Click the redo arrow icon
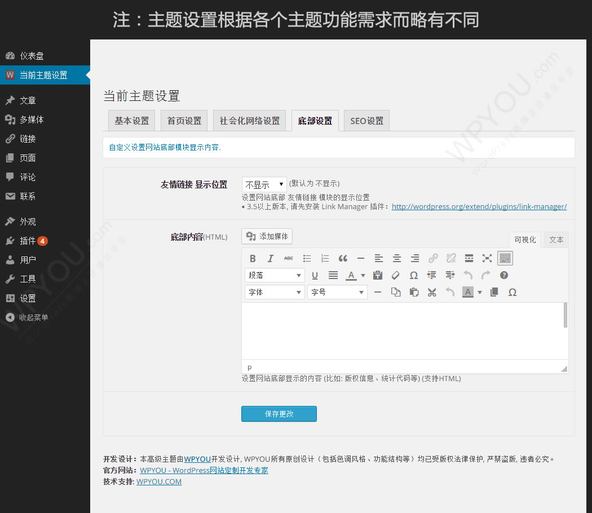This screenshot has height=513, width=592. 486,275
